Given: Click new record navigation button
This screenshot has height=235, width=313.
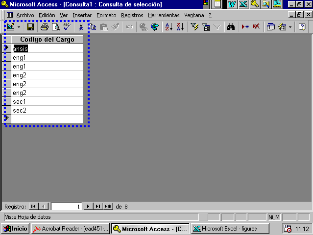Looking at the screenshot, I should (108, 206).
